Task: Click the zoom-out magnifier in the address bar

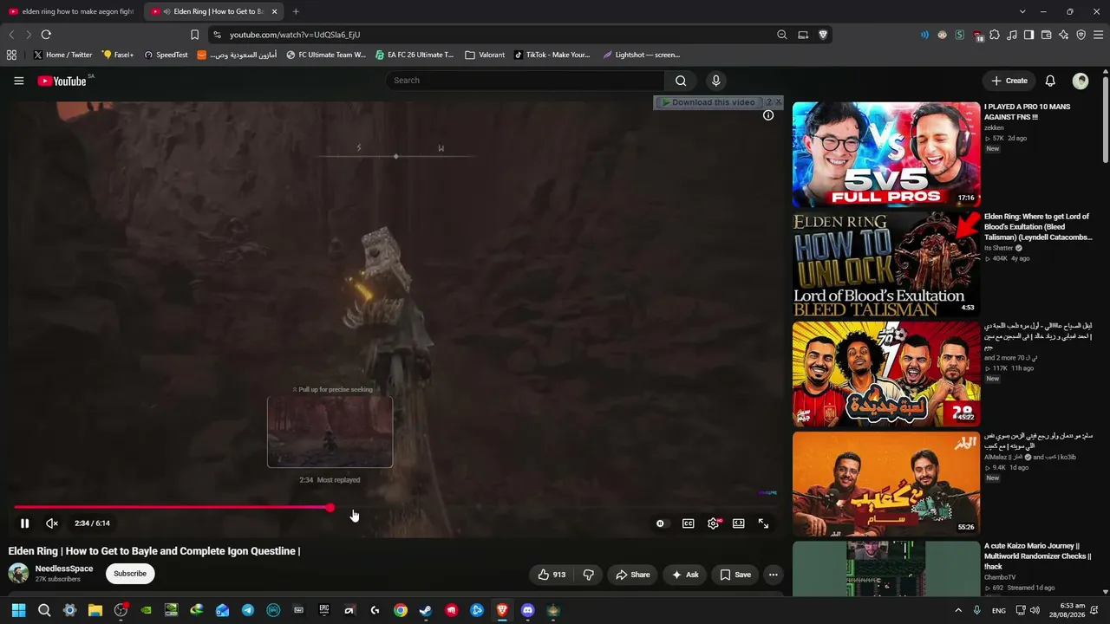Action: [782, 35]
